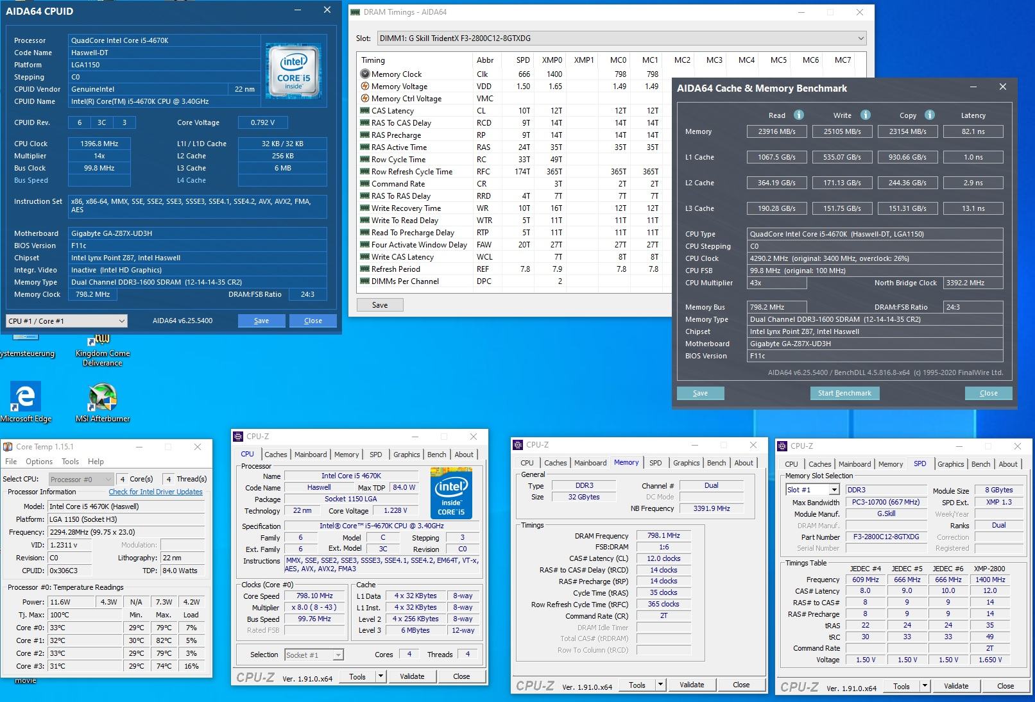Open Kingdom Come Deliverance desktop shortcut
This screenshot has height=702, width=1035.
coord(103,350)
